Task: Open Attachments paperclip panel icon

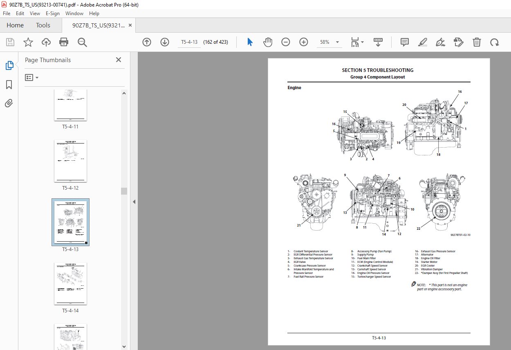Action: point(9,103)
